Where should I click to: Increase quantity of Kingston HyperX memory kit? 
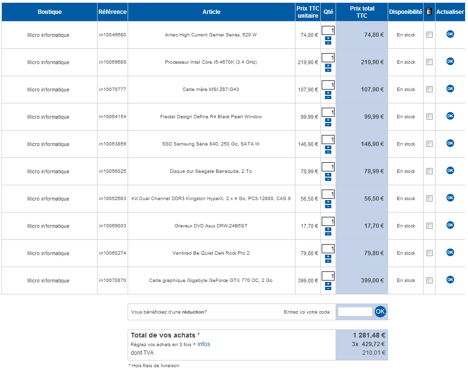click(328, 202)
